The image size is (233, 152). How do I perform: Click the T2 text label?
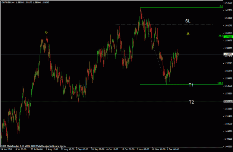(x=191, y=102)
